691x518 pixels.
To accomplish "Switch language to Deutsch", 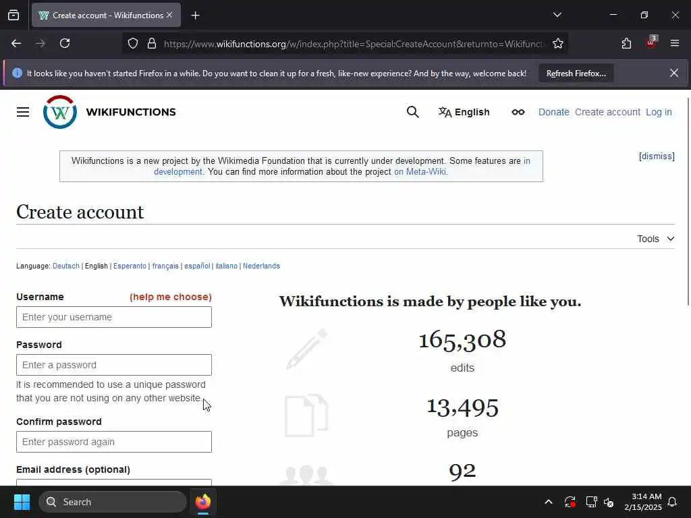I will [x=66, y=266].
